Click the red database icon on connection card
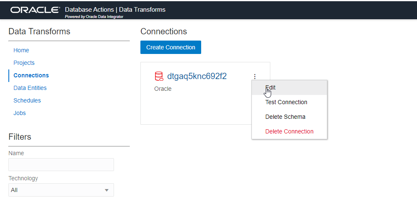This screenshot has width=417, height=215. pos(159,76)
